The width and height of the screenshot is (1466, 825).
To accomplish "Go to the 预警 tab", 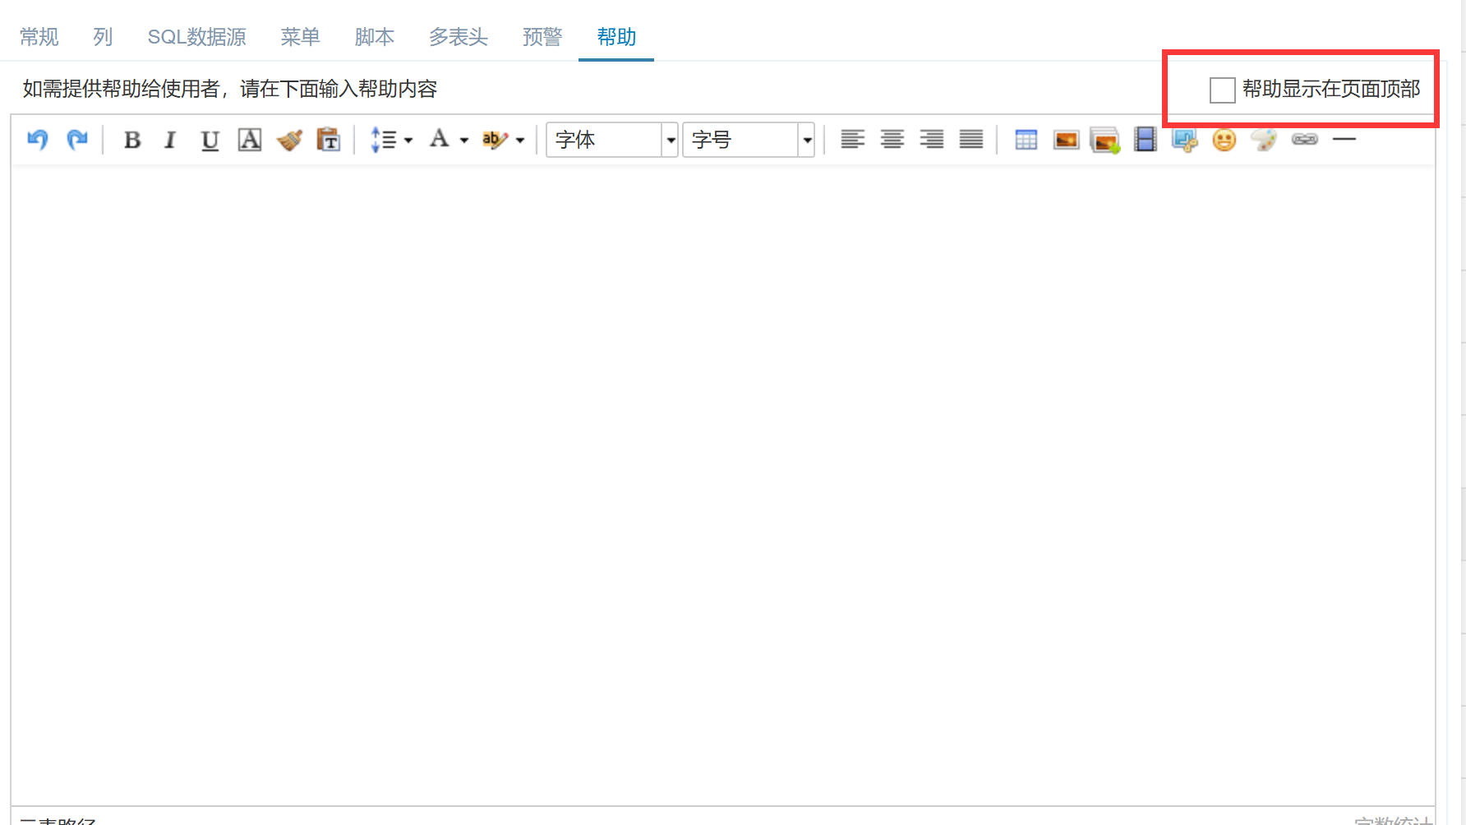I will (x=542, y=37).
